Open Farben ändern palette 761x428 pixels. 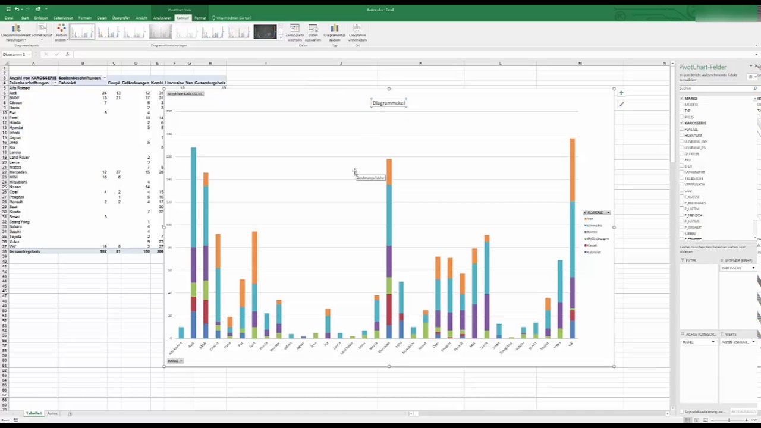pyautogui.click(x=61, y=33)
